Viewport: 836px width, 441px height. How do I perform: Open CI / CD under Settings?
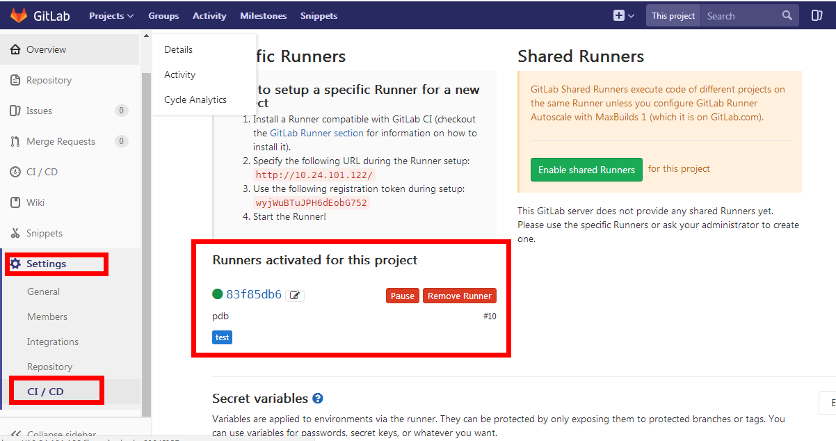click(45, 392)
